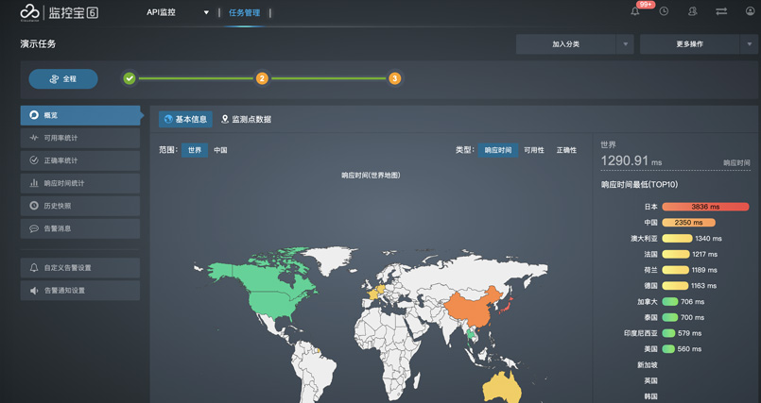Viewport: 761px width, 403px height.
Task: Switch to the 监测点数据 tab
Action: point(246,119)
